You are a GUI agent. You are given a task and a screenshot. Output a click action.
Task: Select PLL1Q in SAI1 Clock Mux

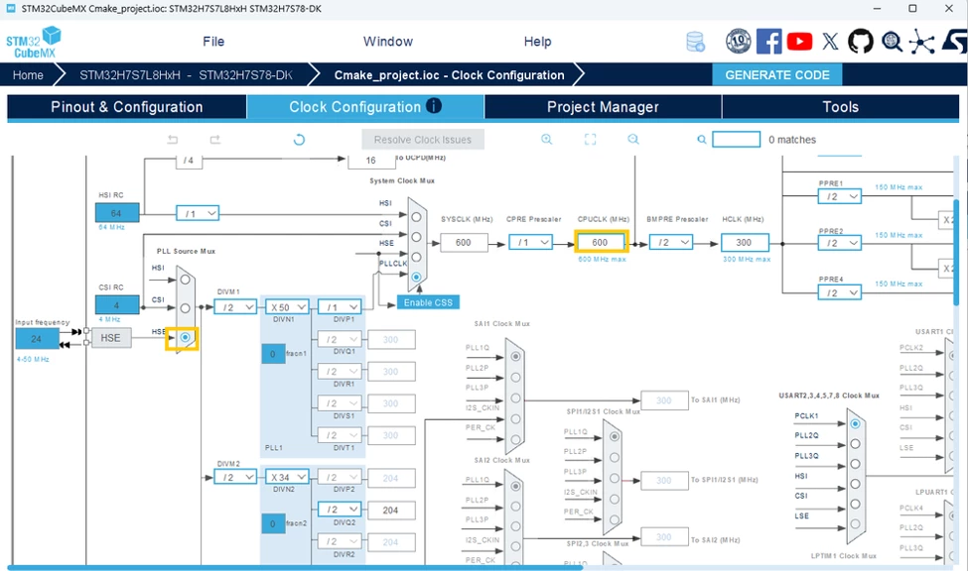pos(515,357)
